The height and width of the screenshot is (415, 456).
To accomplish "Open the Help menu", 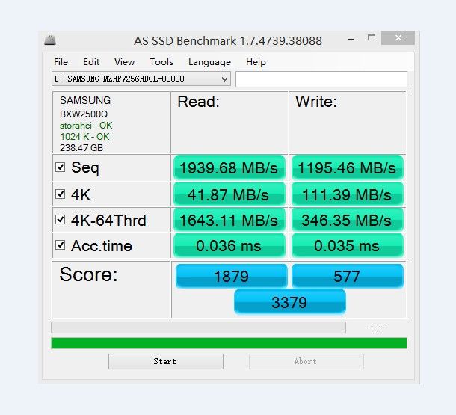I will coord(256,62).
